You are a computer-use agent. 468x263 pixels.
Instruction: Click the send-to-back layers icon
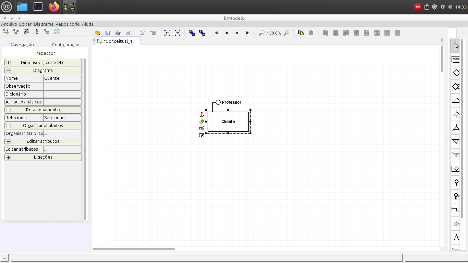pos(202,33)
